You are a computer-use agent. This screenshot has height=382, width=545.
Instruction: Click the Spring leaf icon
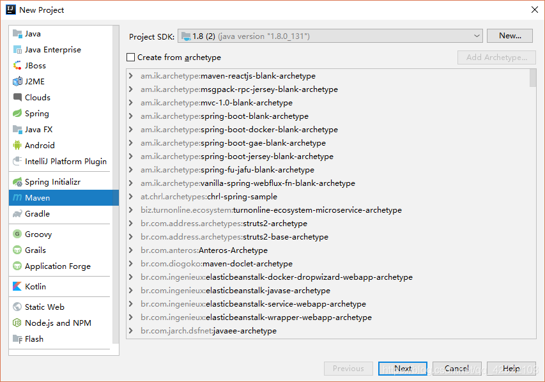coord(17,113)
